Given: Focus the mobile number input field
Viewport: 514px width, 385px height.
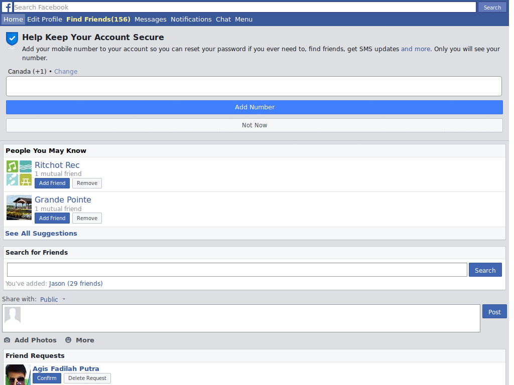Looking at the screenshot, I should (x=253, y=86).
